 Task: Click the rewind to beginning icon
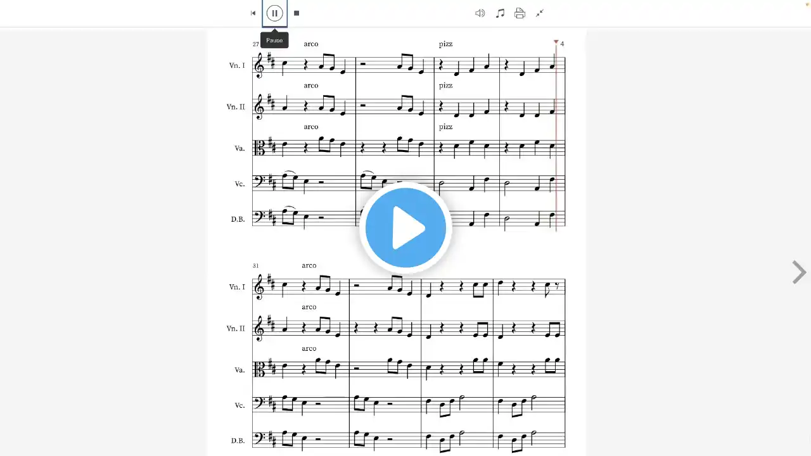point(253,13)
